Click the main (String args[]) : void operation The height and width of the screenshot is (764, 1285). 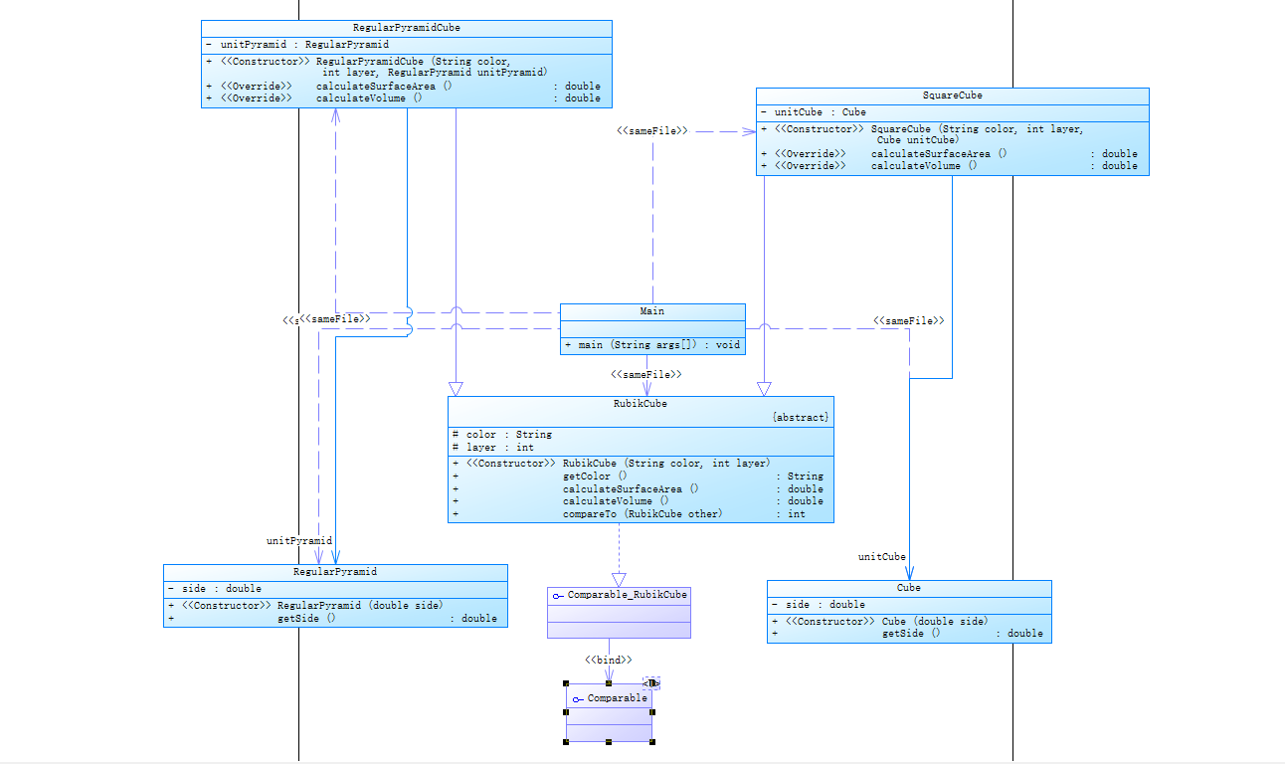coord(652,344)
